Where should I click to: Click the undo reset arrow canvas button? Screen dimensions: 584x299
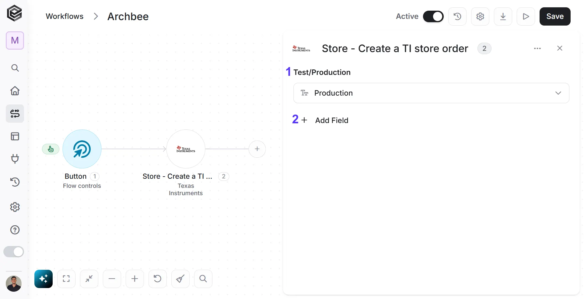pyautogui.click(x=158, y=279)
